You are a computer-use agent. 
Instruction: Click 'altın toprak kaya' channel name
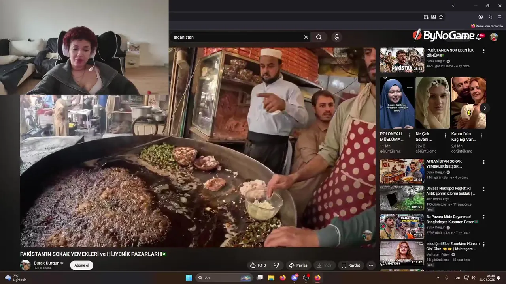[x=438, y=199]
